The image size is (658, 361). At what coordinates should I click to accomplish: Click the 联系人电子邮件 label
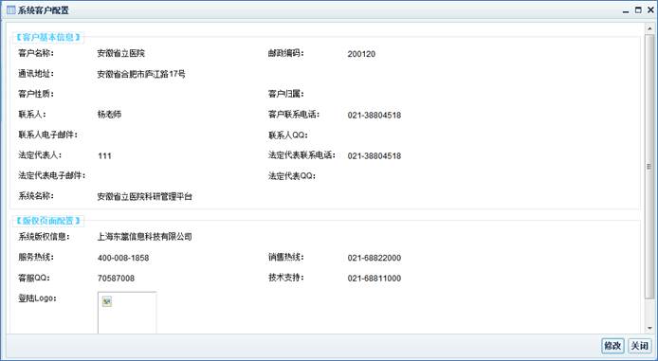pyautogui.click(x=47, y=135)
